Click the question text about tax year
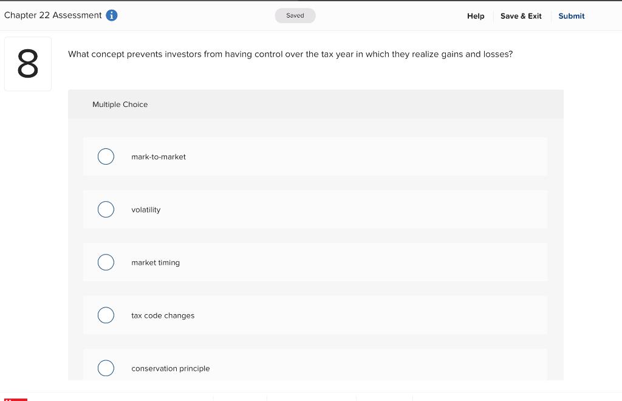The image size is (622, 401). click(290, 54)
